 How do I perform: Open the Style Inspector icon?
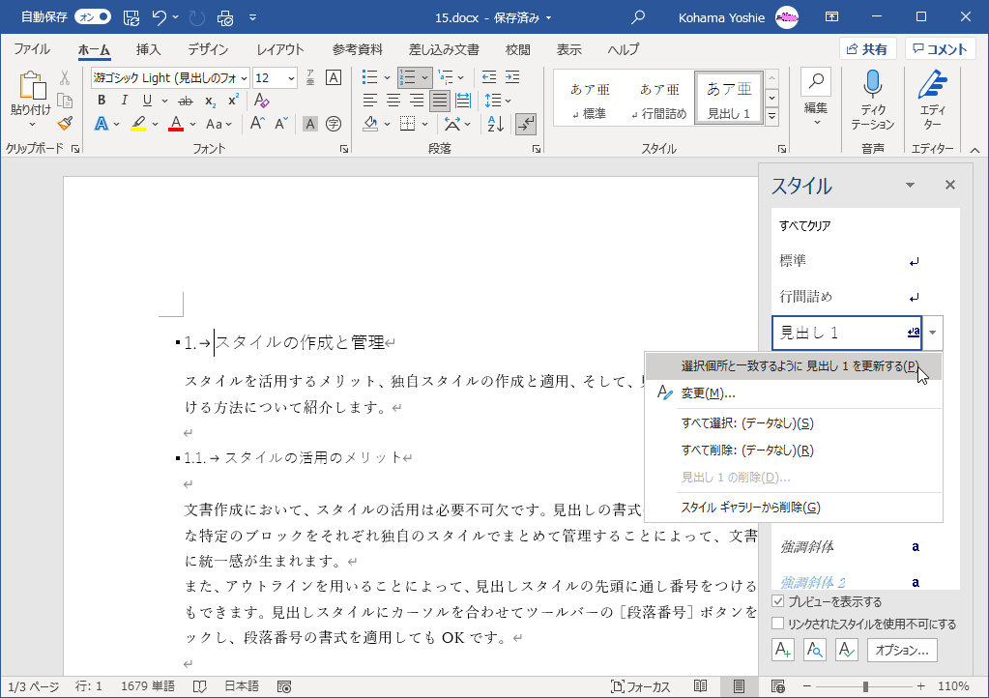815,650
